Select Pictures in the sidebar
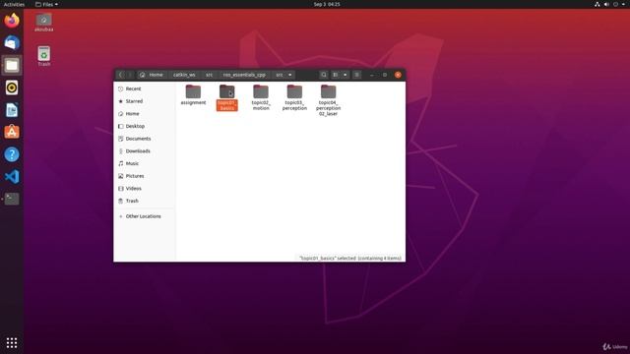630x354 pixels. click(145, 176)
